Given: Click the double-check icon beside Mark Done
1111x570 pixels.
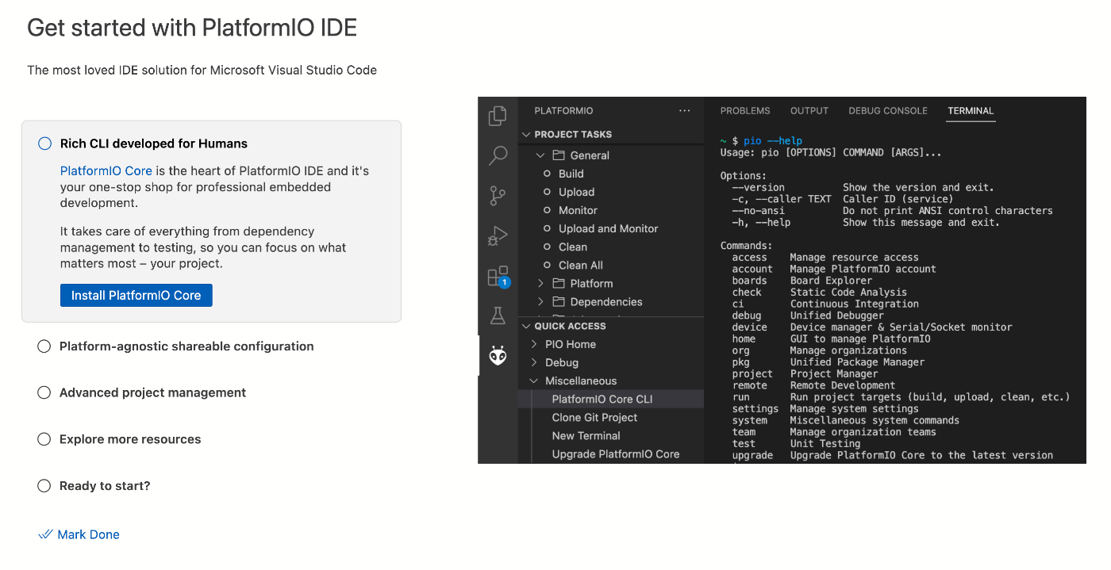Looking at the screenshot, I should (x=45, y=534).
